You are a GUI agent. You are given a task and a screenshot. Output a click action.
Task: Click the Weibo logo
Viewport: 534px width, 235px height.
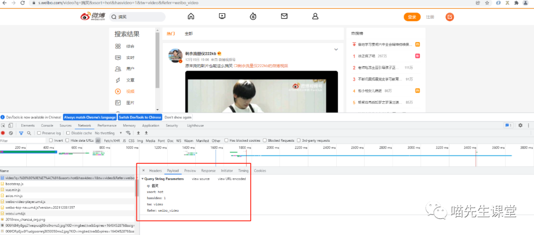(92, 17)
